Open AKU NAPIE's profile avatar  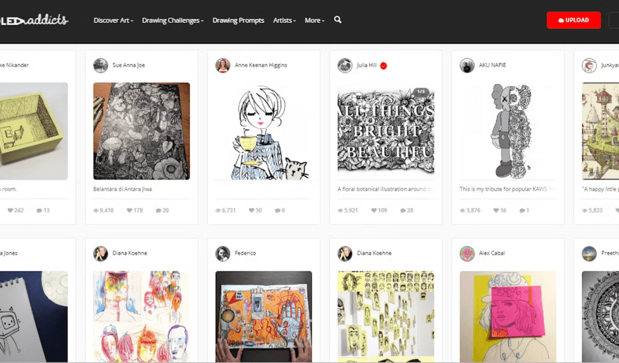[467, 65]
